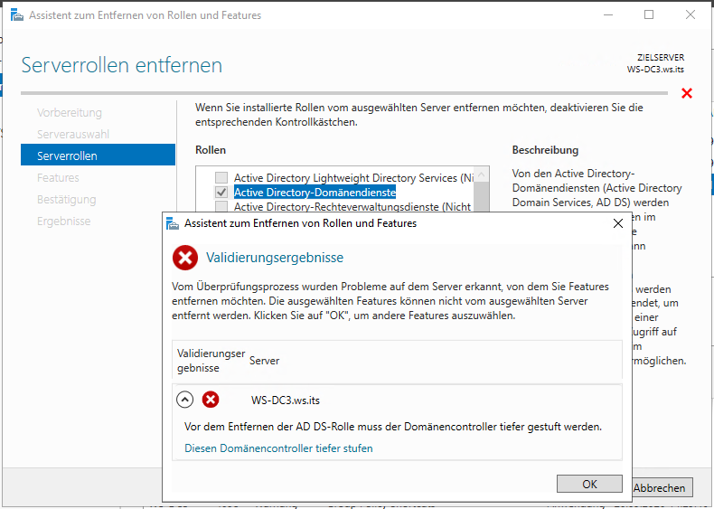Image resolution: width=714 pixels, height=509 pixels.
Task: Click the WS-DC3.ws.its server name in results
Action: (286, 401)
